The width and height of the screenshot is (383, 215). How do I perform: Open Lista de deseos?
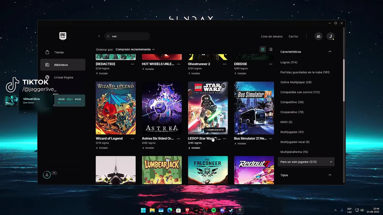point(272,36)
